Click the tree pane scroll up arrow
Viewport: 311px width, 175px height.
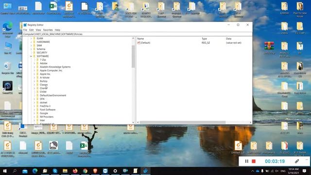133,38
